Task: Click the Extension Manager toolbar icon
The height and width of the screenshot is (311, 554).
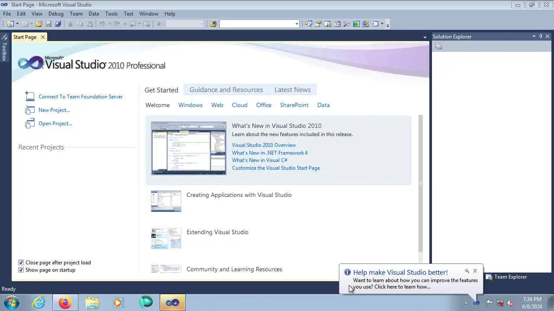Action: click(x=366, y=24)
